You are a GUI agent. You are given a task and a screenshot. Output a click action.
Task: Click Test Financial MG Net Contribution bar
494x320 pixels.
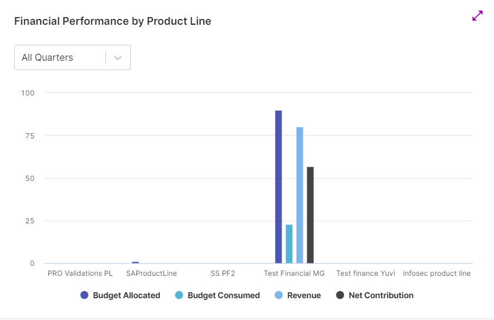point(310,215)
